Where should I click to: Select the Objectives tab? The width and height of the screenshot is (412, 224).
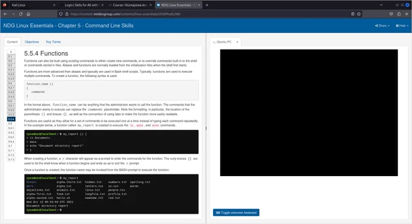click(32, 42)
